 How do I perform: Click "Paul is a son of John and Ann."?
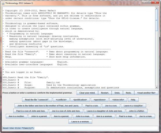[30, 111]
